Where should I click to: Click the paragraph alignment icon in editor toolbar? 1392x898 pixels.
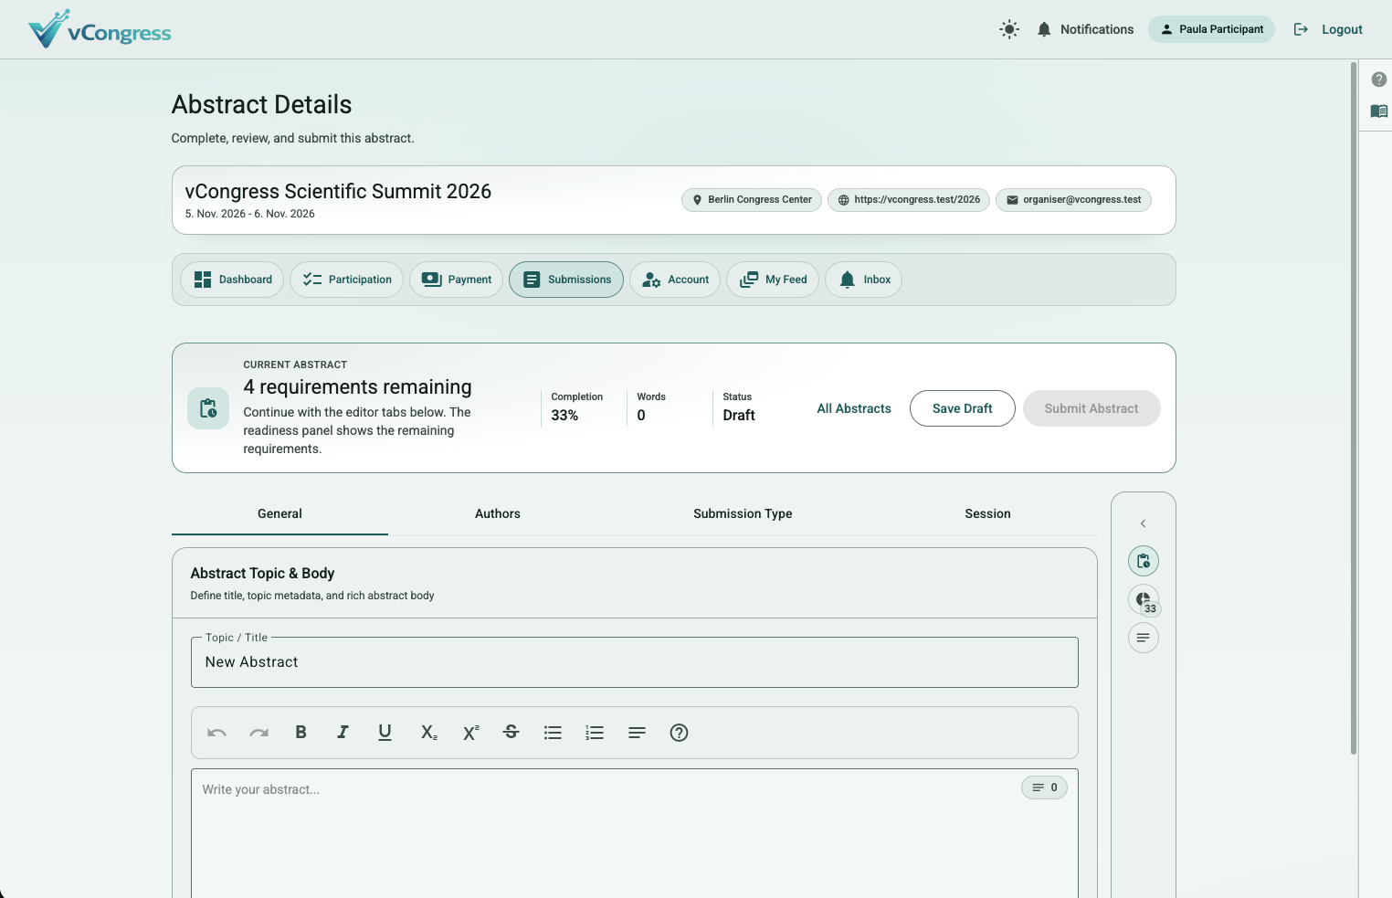pos(637,733)
